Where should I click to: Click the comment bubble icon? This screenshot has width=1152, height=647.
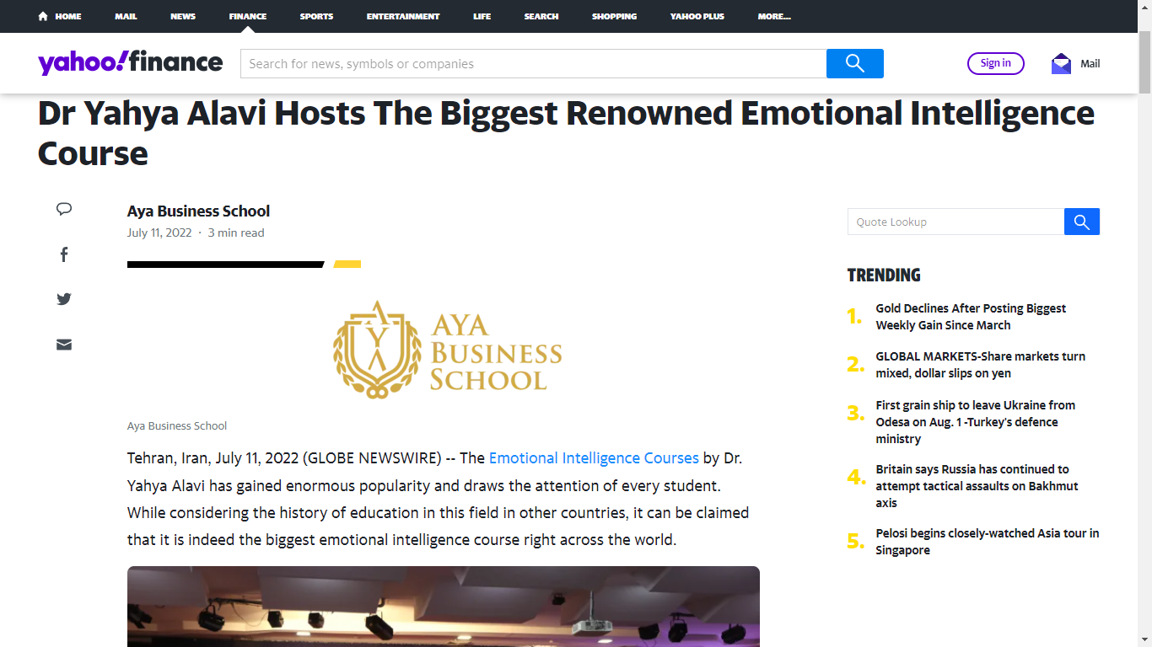click(x=64, y=209)
